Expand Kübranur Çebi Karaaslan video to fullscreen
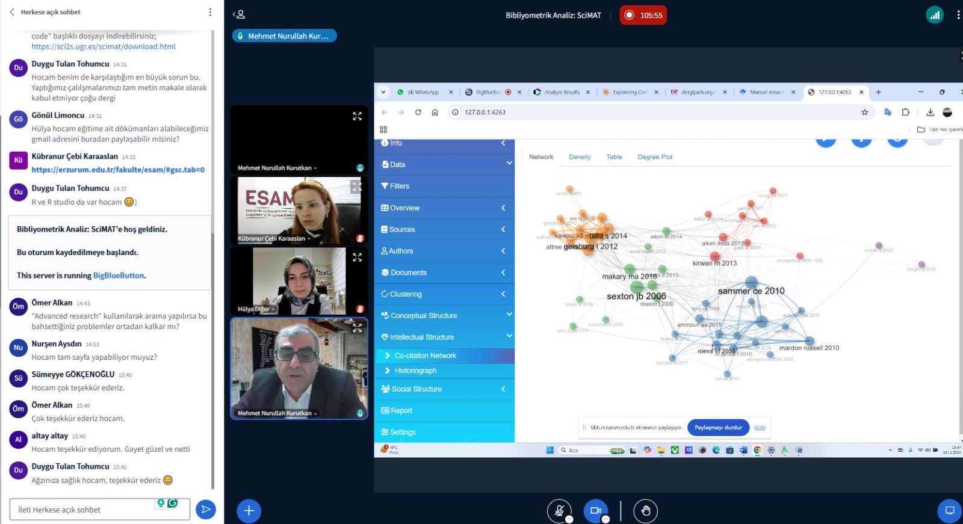The image size is (963, 524). [x=357, y=187]
